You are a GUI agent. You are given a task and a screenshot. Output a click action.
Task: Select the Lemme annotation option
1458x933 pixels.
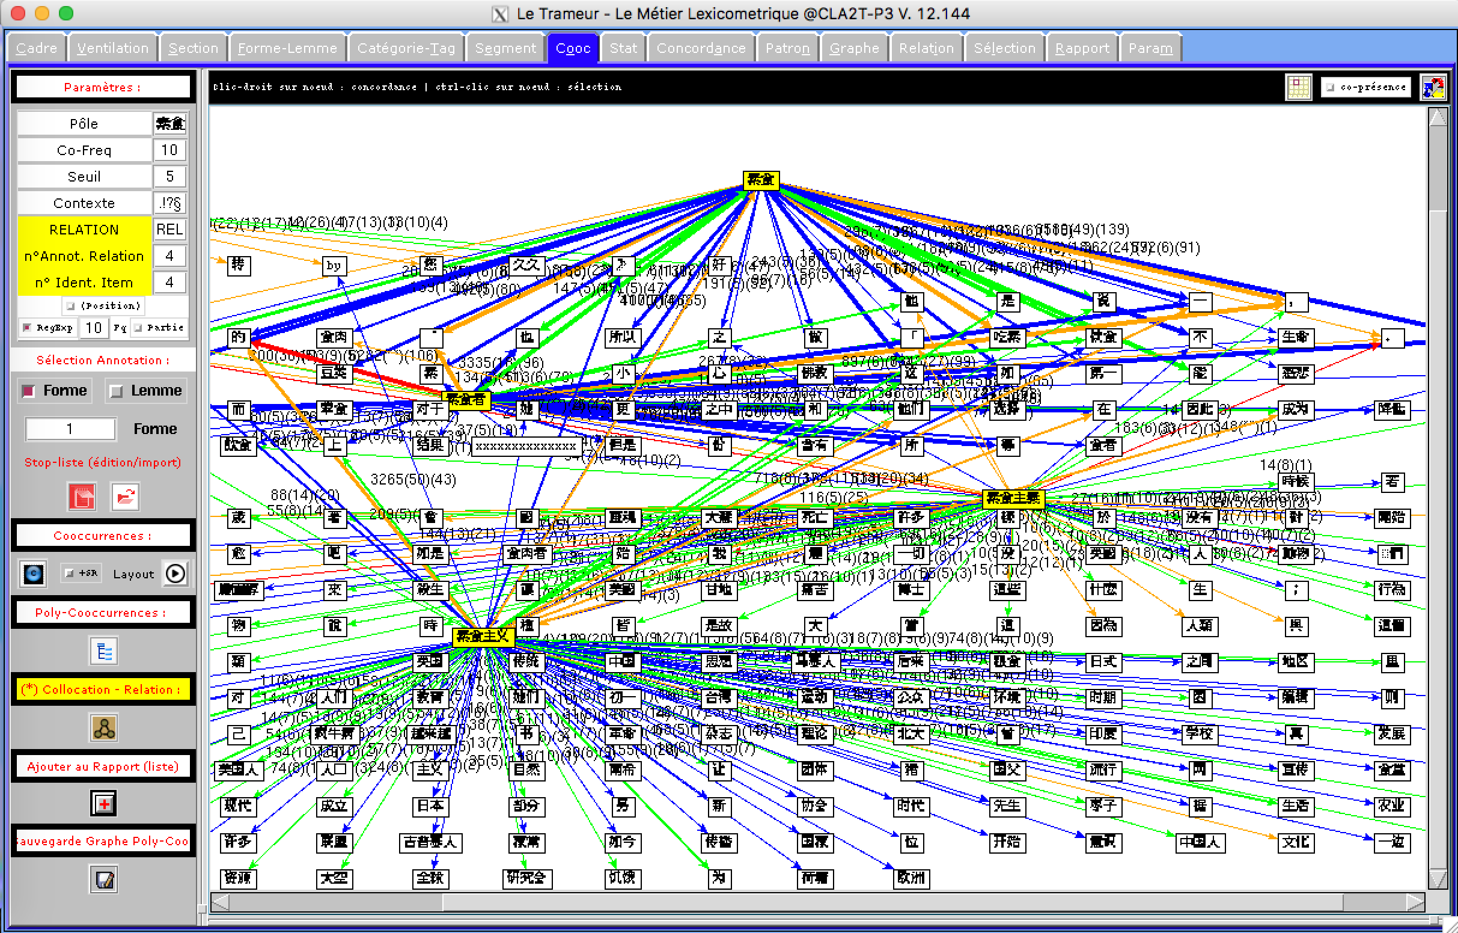(x=146, y=391)
